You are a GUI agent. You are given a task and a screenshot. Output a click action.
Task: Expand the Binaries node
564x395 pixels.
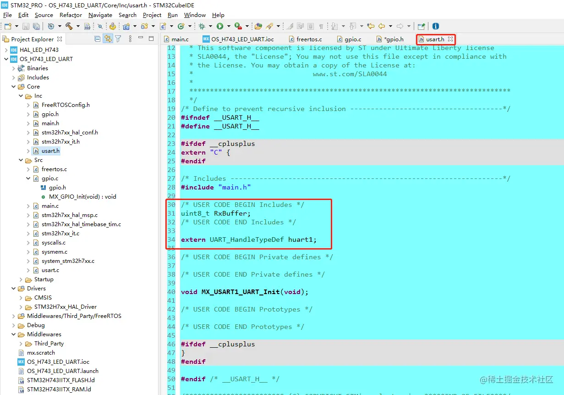click(x=13, y=68)
